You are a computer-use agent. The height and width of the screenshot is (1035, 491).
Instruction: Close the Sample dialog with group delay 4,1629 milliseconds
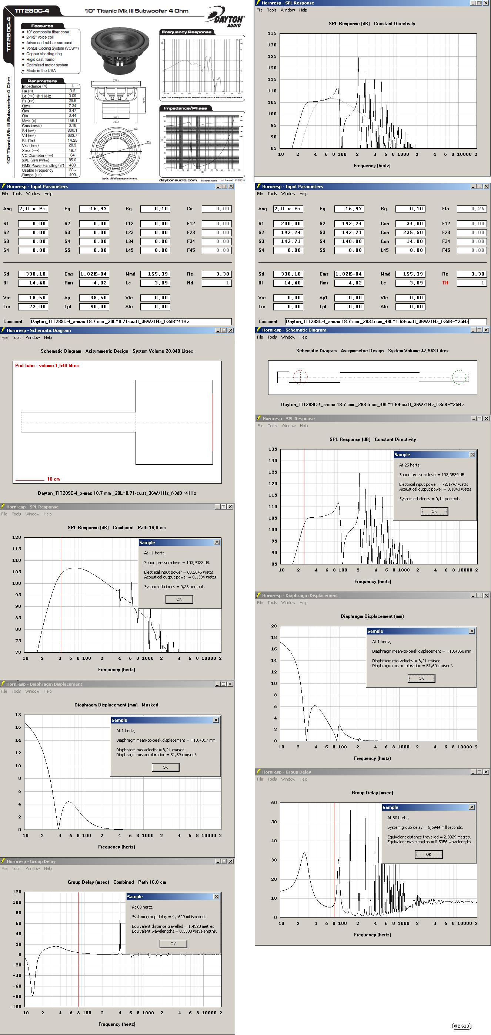[x=216, y=896]
